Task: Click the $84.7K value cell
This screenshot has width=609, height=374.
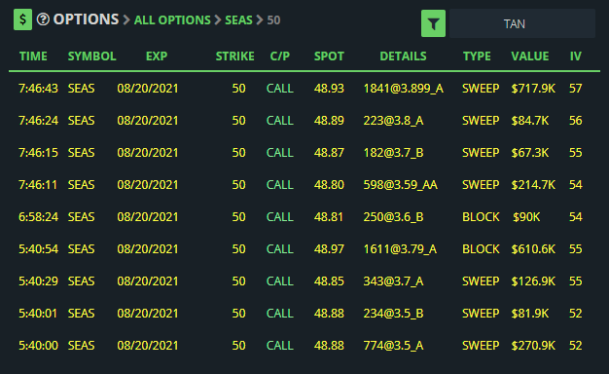Action: click(x=530, y=121)
